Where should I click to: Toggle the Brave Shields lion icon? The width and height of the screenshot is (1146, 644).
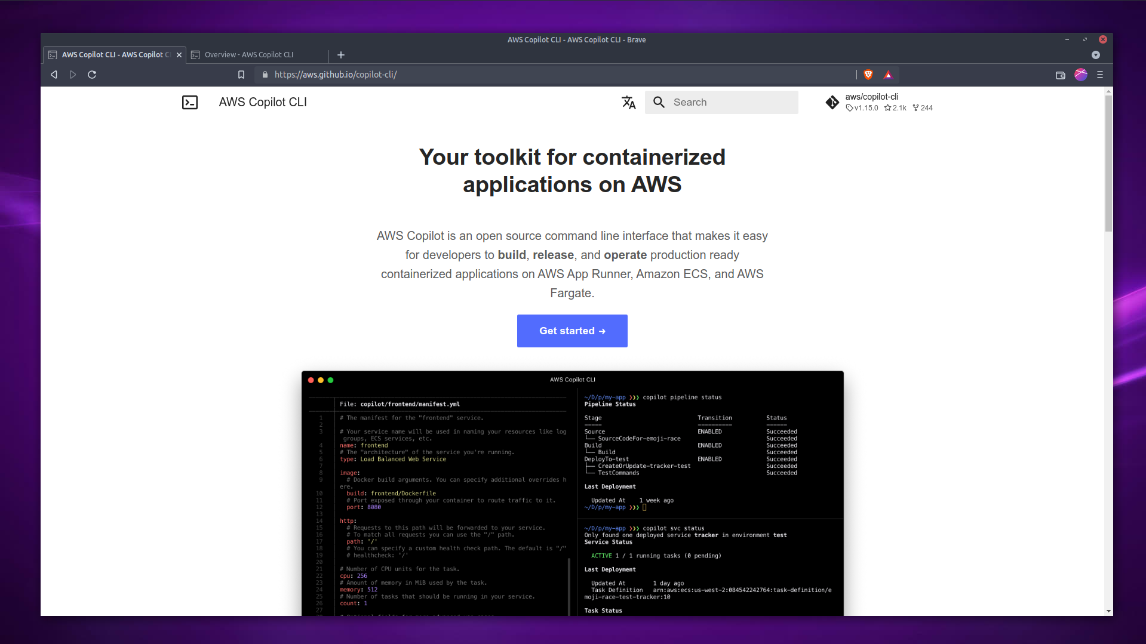pos(869,75)
